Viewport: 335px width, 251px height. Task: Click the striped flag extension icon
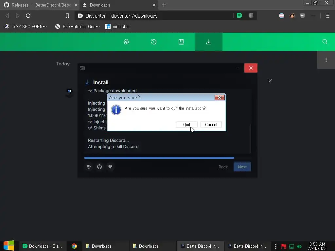[x=282, y=16]
